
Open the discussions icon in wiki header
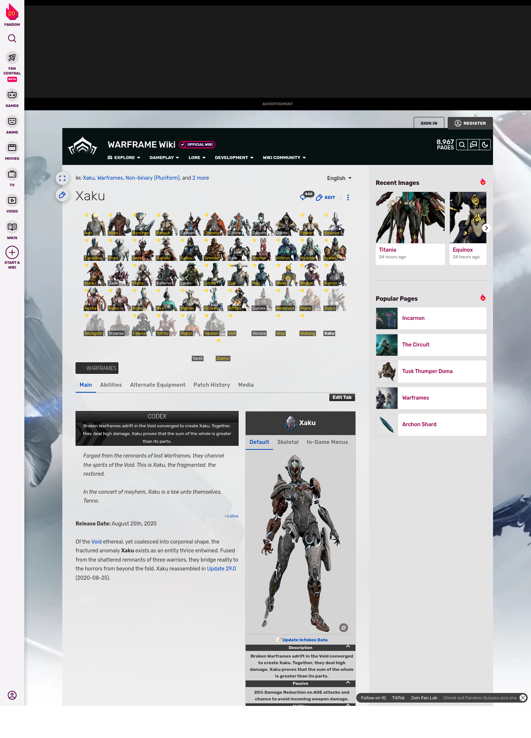(x=473, y=145)
